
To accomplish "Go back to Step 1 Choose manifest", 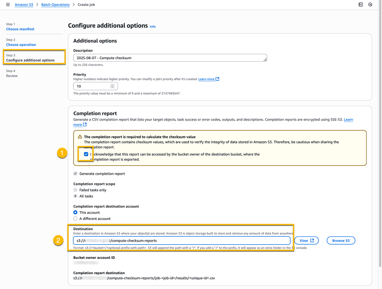I will click(20, 29).
